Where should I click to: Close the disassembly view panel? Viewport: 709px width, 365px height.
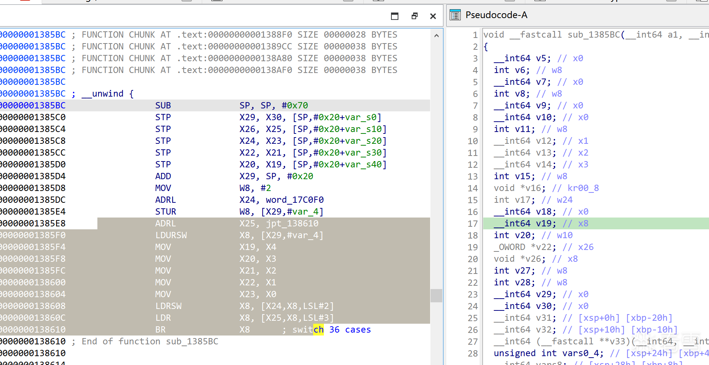pos(433,16)
